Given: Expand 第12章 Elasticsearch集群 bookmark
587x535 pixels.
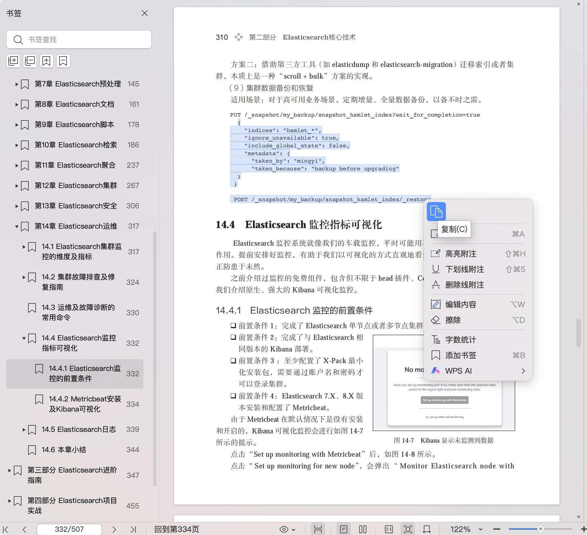Looking at the screenshot, I should (17, 186).
